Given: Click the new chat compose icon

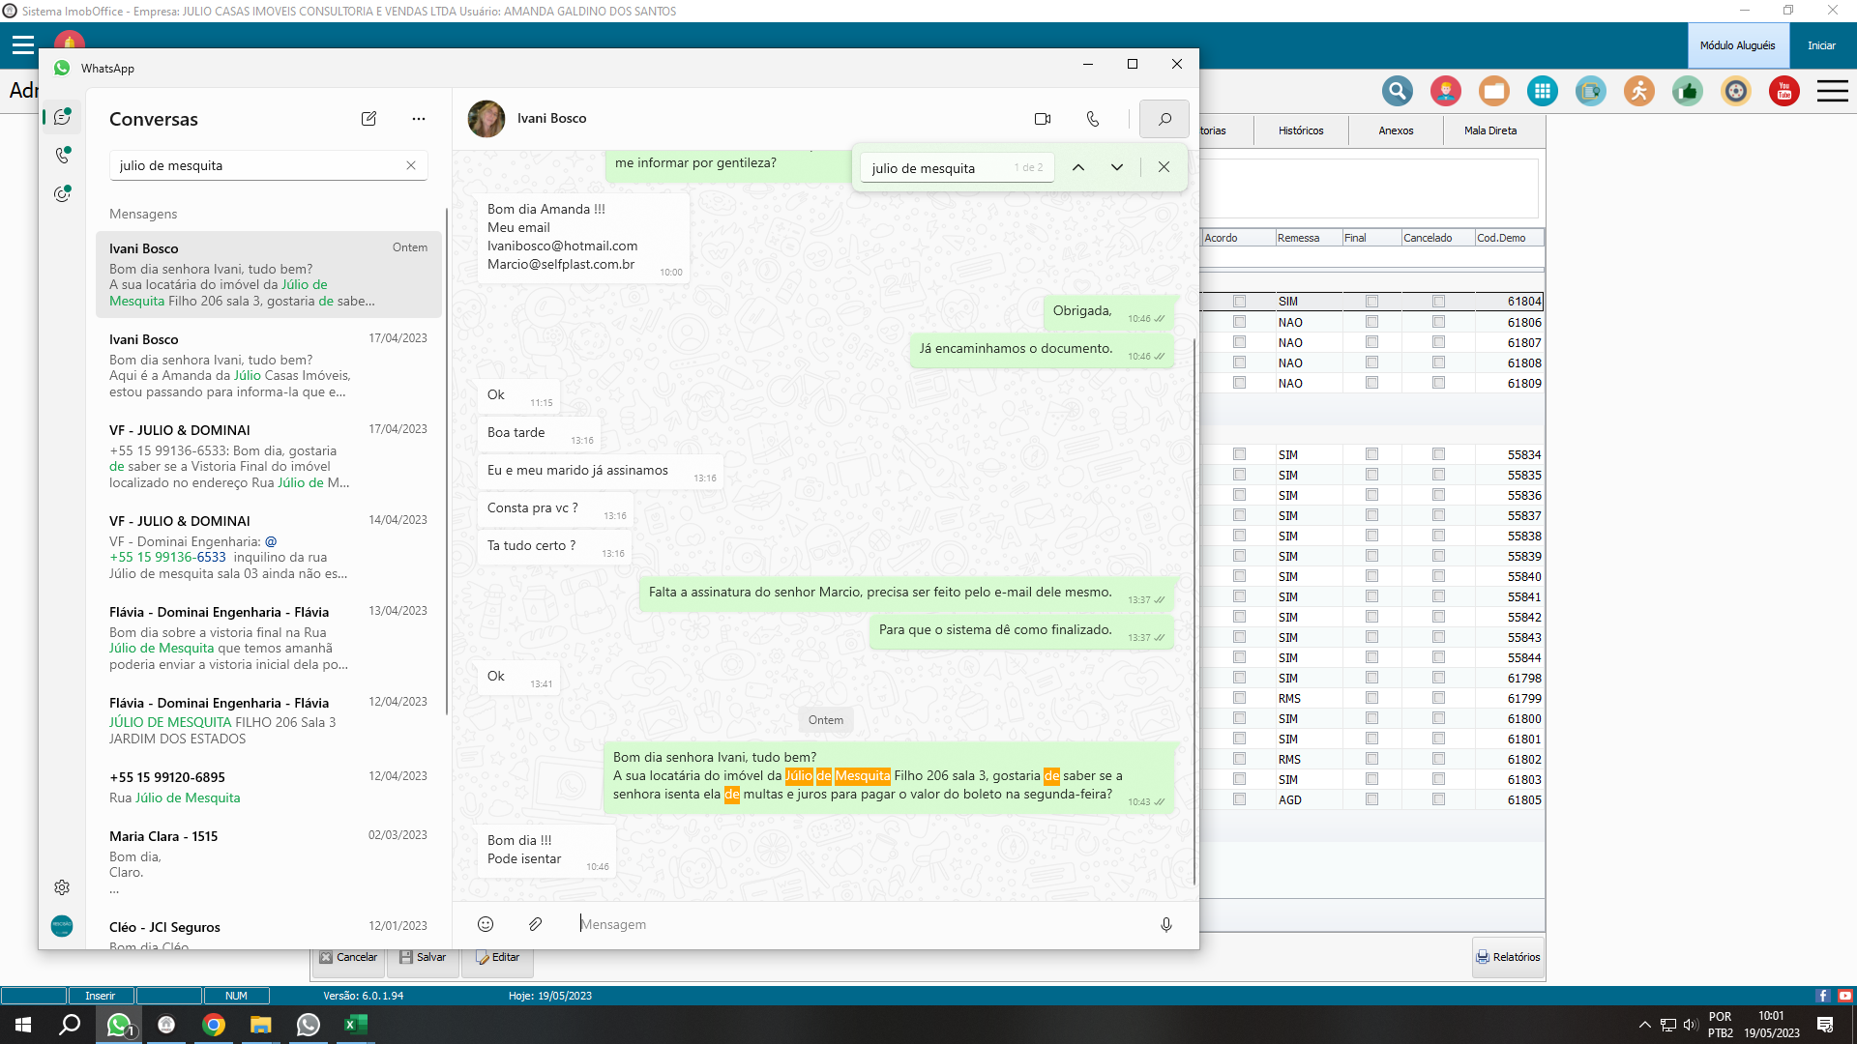Looking at the screenshot, I should pyautogui.click(x=368, y=119).
